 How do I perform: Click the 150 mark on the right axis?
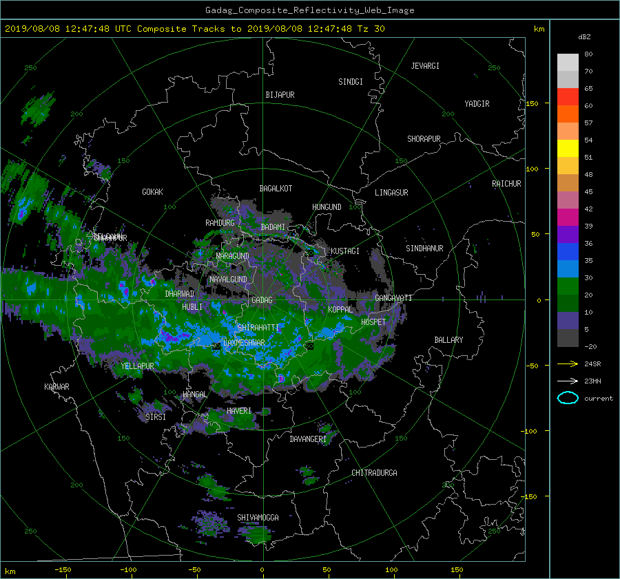tap(533, 103)
